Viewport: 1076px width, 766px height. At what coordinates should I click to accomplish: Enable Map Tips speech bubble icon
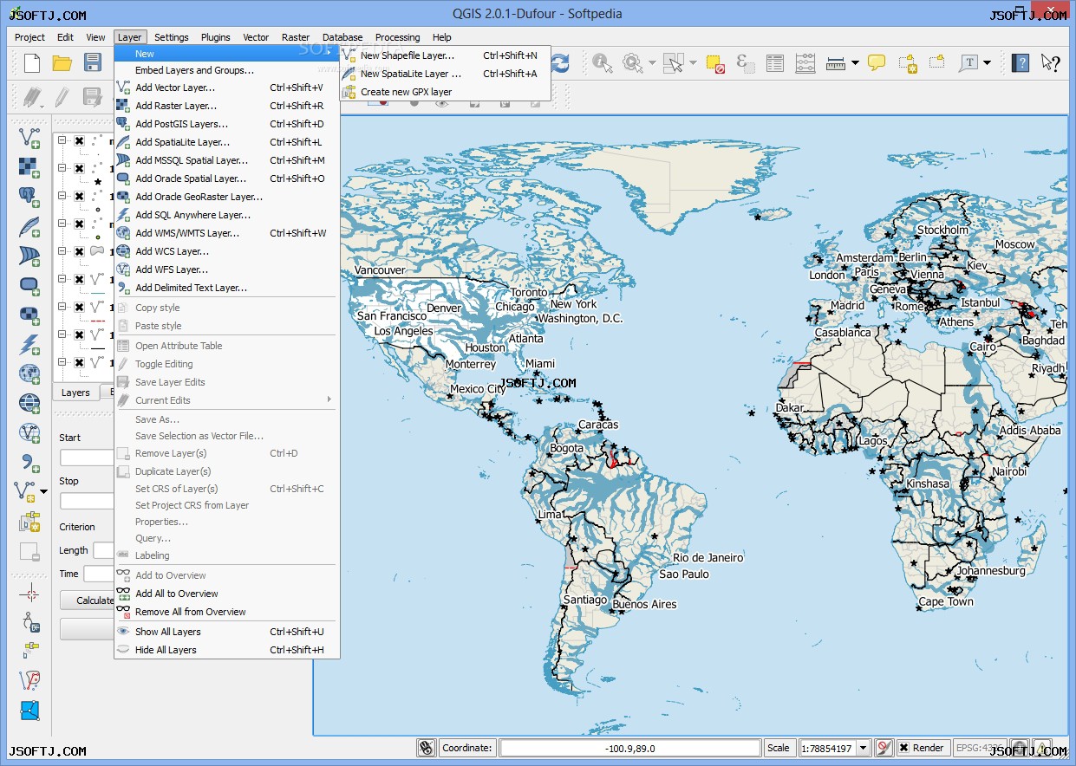[877, 62]
